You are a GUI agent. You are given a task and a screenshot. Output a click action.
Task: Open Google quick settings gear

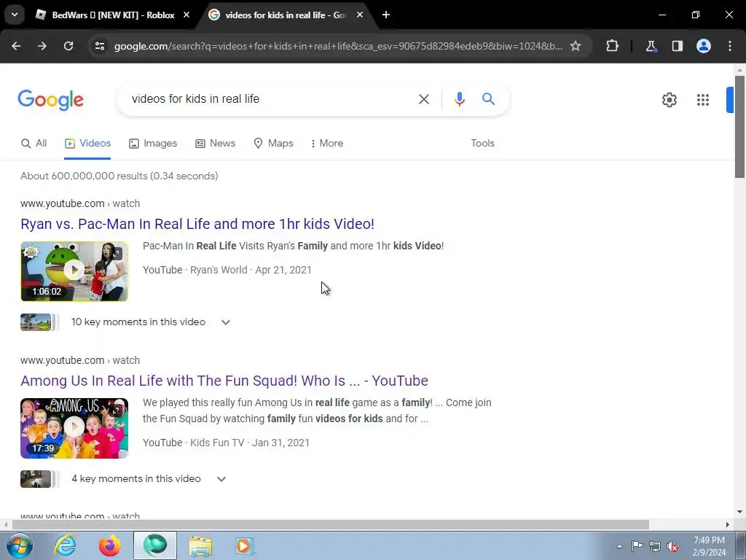670,100
